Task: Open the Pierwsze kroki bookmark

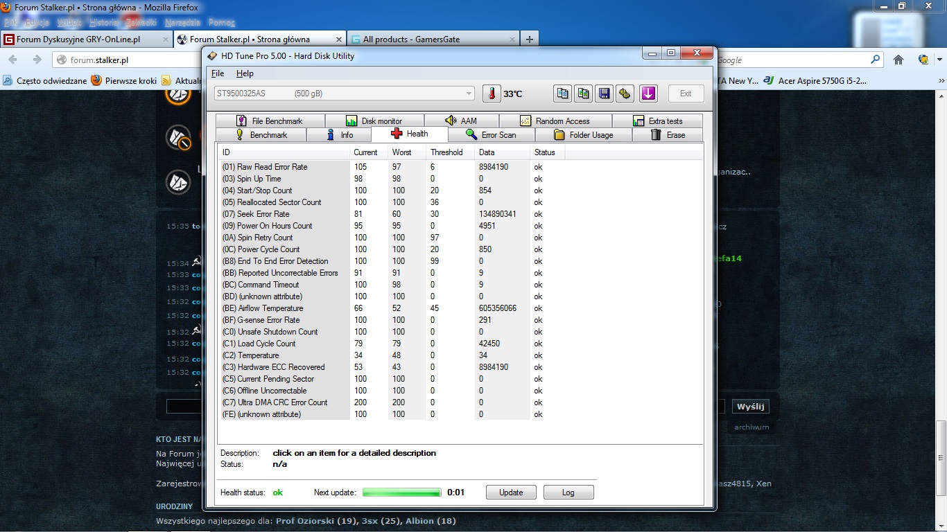Action: (x=124, y=80)
